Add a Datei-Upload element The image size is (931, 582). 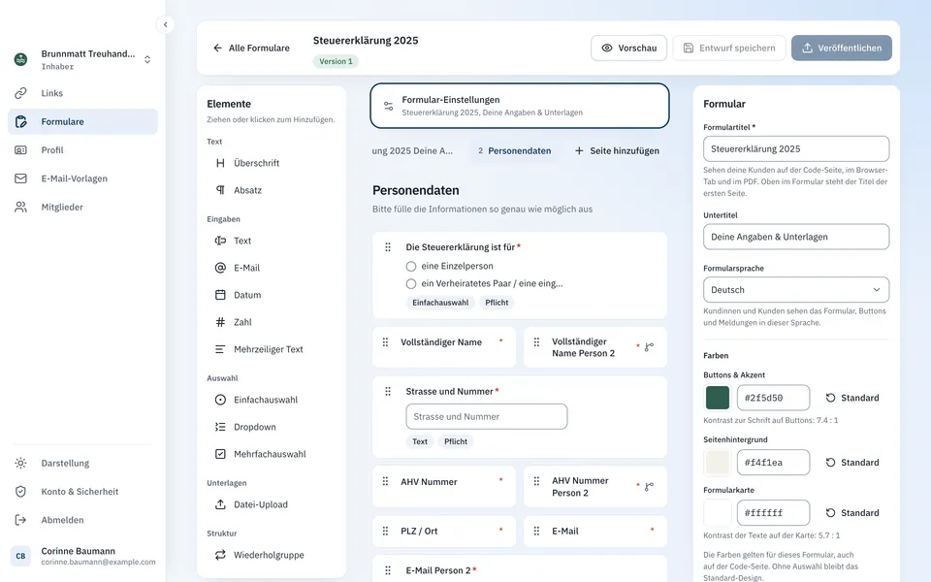(272, 504)
